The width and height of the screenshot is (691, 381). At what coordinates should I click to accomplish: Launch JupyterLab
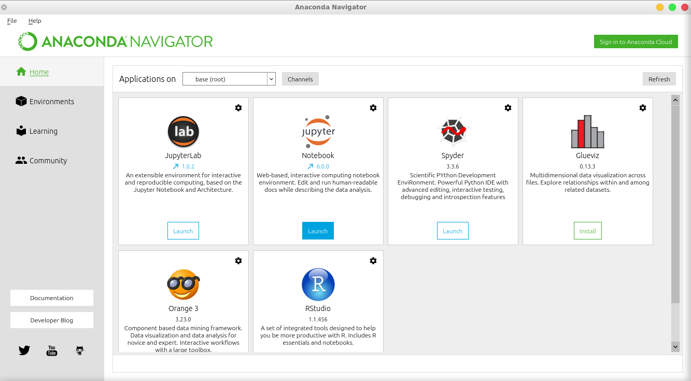[183, 231]
